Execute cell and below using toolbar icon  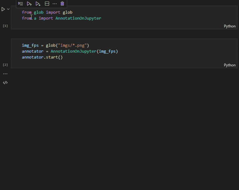pyautogui.click(x=38, y=4)
